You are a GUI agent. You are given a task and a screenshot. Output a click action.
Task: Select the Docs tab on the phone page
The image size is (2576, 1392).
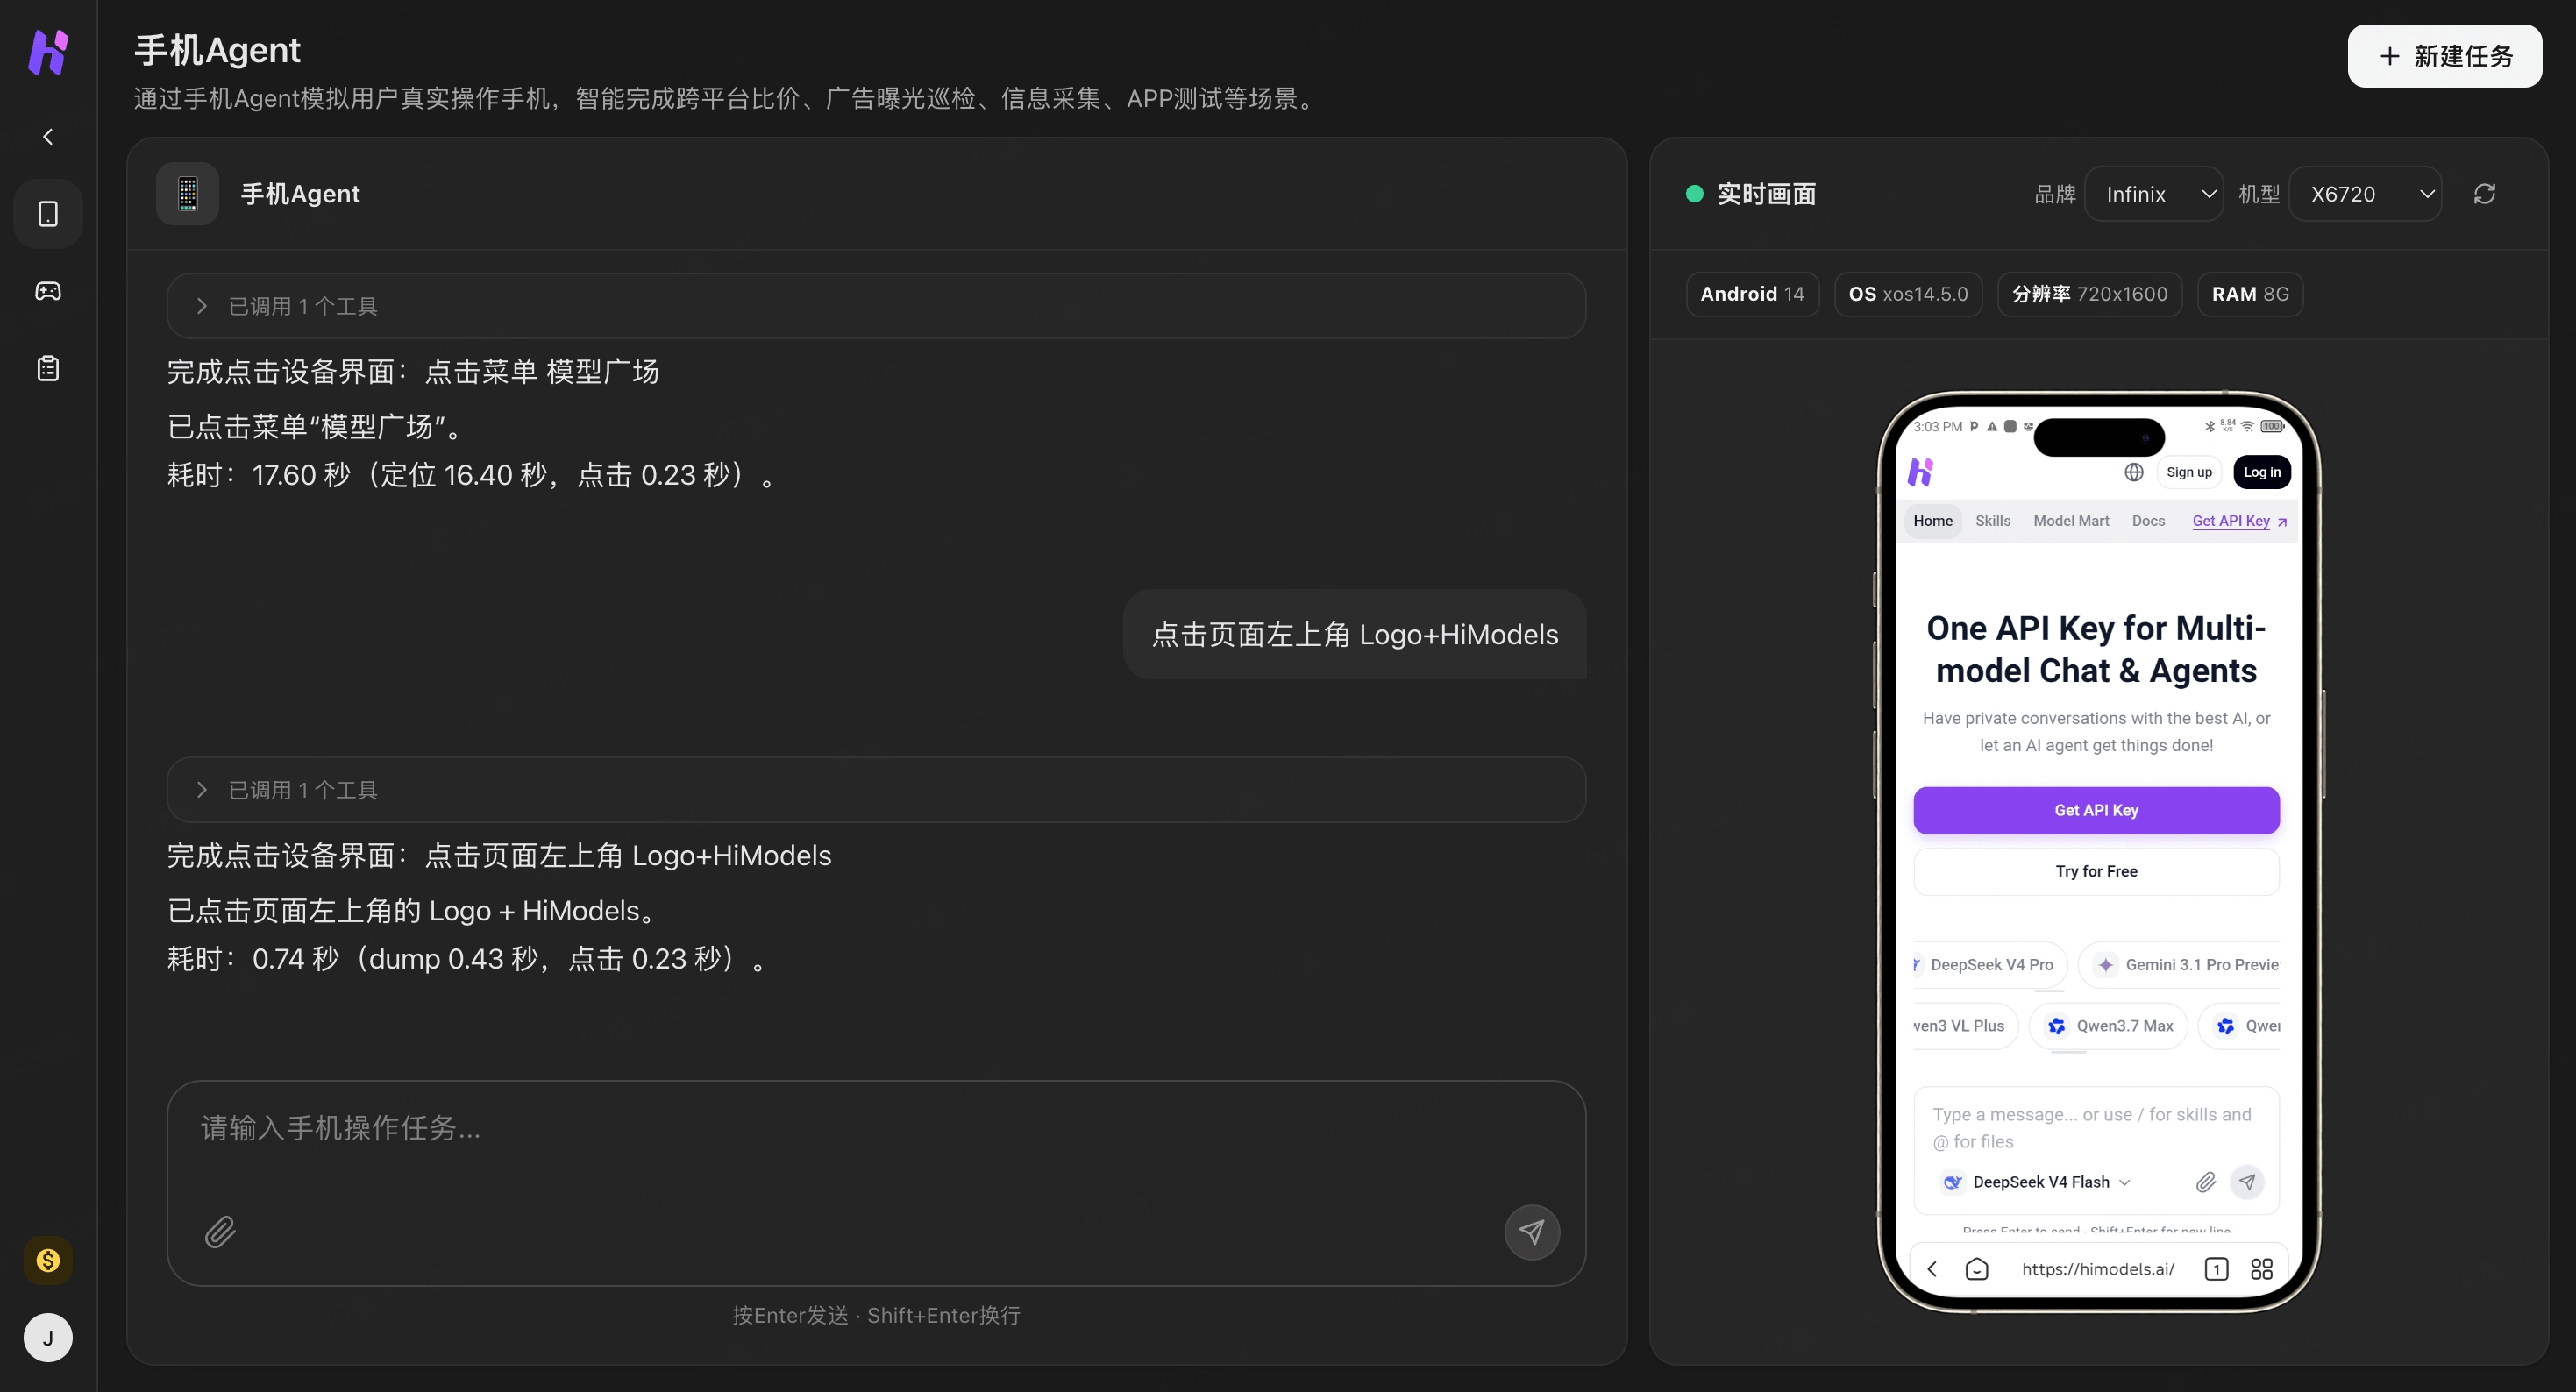(2148, 521)
